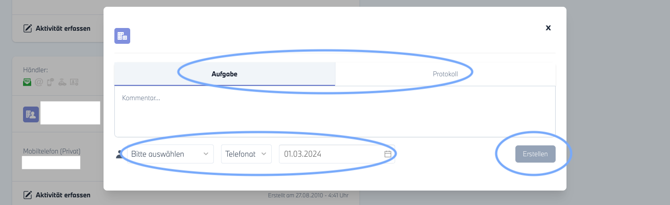Switch to the Aufgabe tab

[224, 74]
